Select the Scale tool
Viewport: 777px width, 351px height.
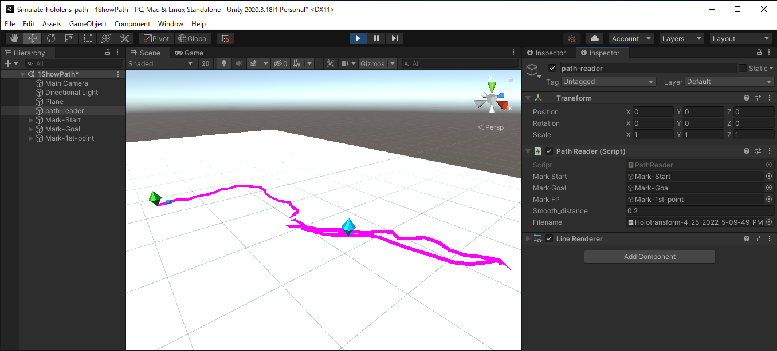(x=69, y=38)
